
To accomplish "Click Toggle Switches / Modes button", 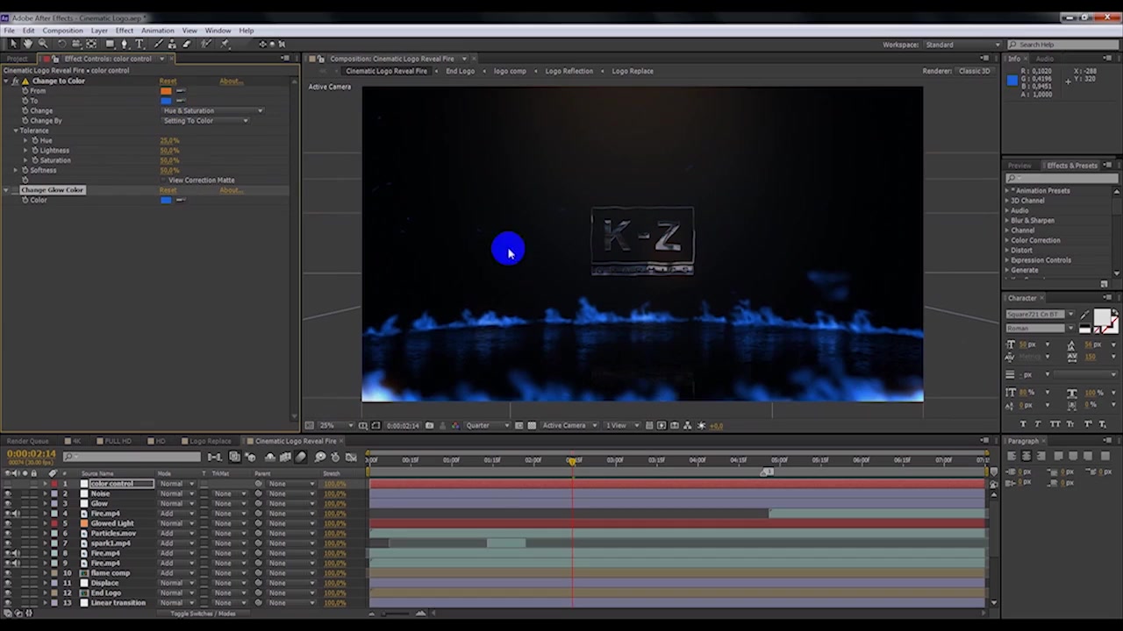I will (x=203, y=613).
